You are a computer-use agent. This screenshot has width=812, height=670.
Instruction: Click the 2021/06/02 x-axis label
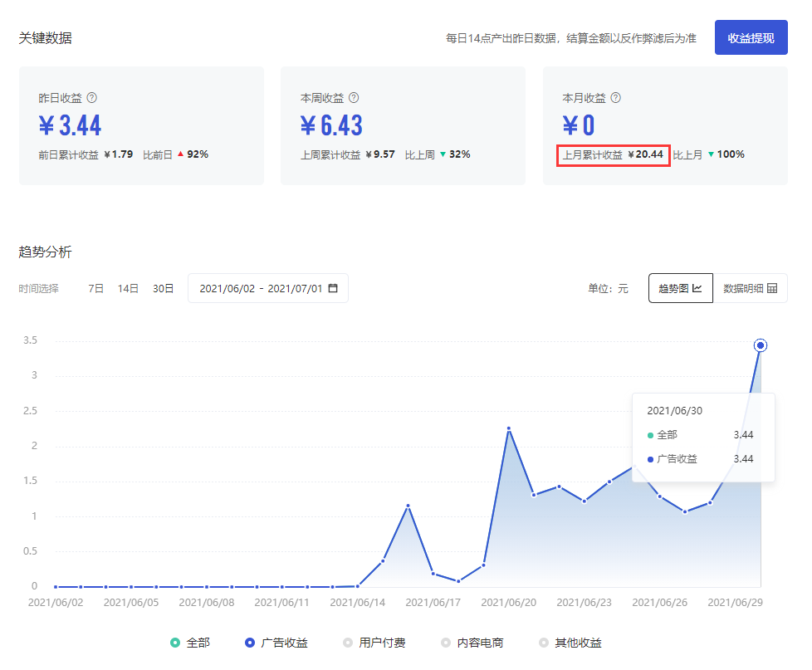56,603
